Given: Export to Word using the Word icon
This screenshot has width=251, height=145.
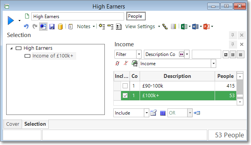Looking at the screenshot, I should pos(195,27).
